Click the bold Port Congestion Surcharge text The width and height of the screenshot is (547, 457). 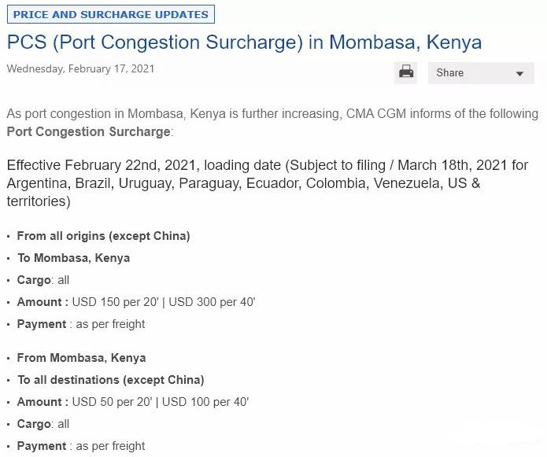point(89,132)
